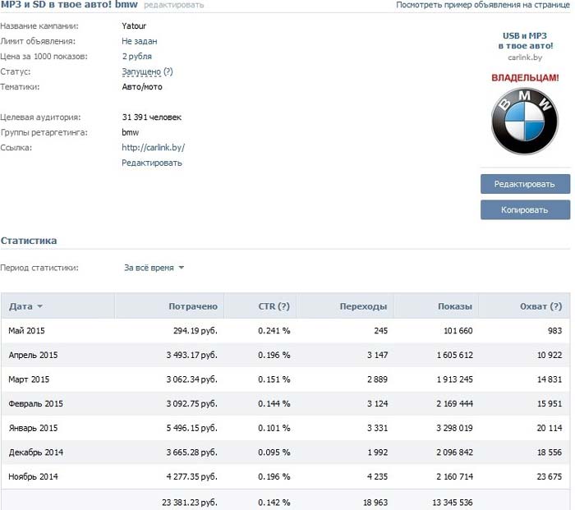Click the total '23 381.23 руб.' value
The height and width of the screenshot is (510, 575).
tap(190, 503)
